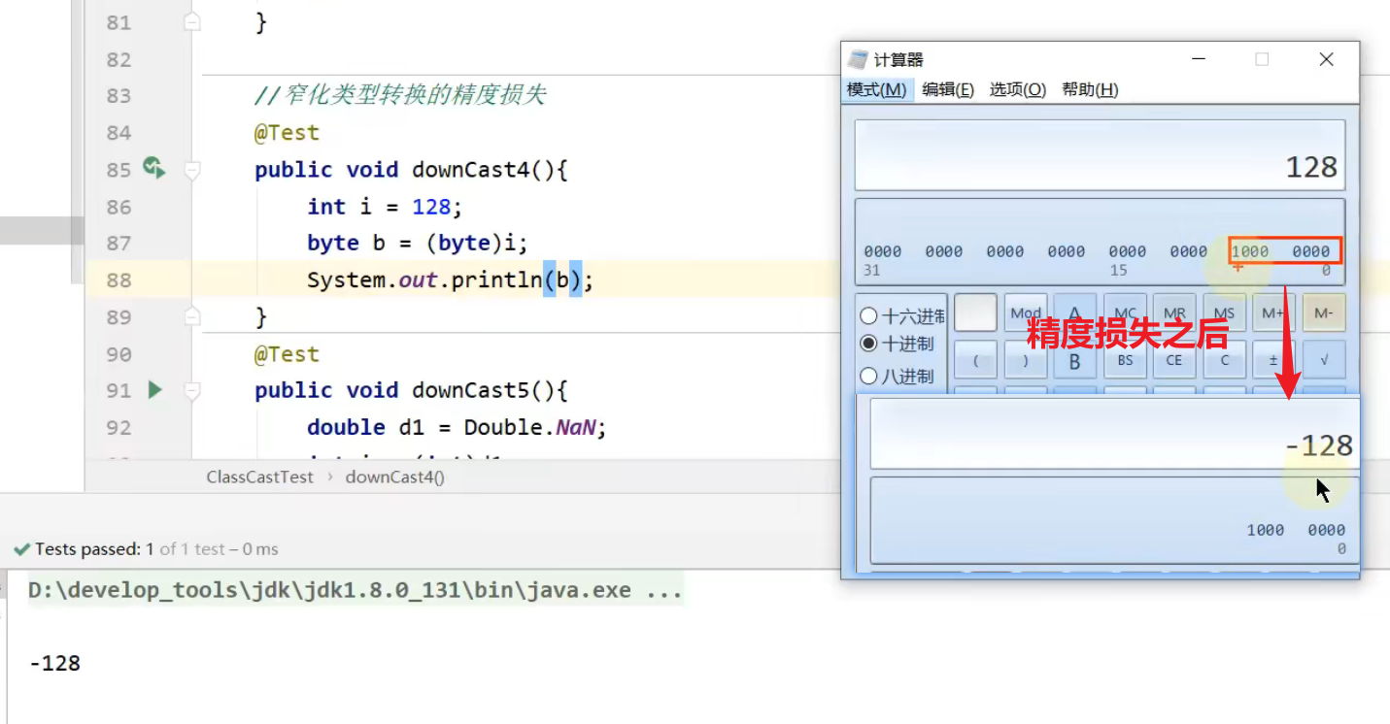Image resolution: width=1390 pixels, height=724 pixels.
Task: Click the 'Tests passed: 1' status text
Action: point(95,549)
